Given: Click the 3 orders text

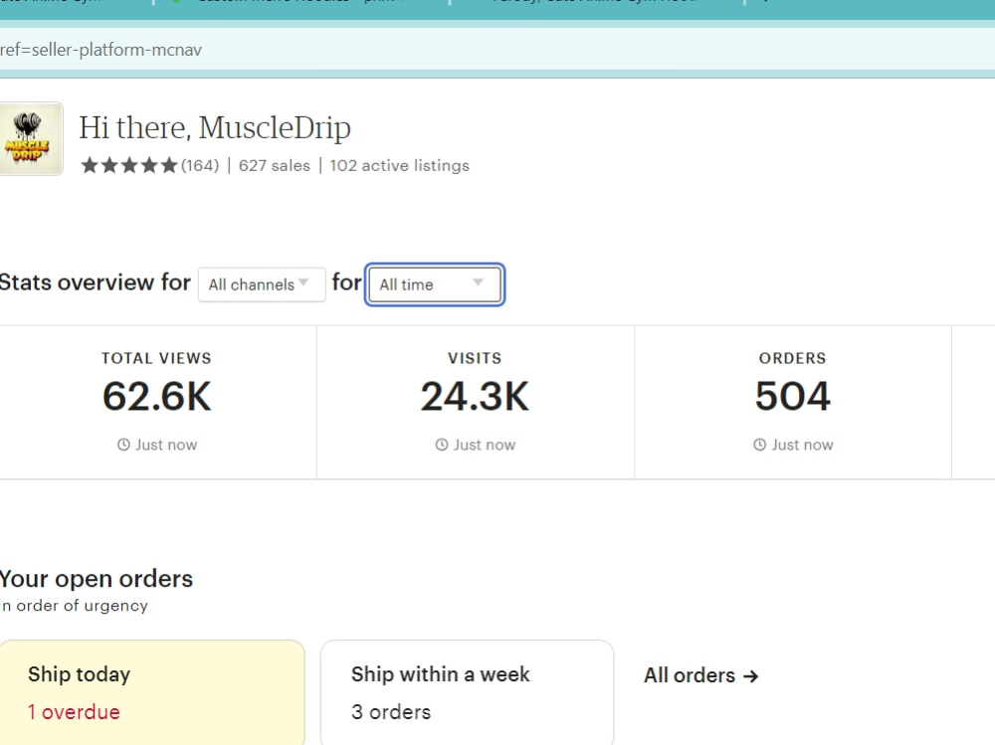Looking at the screenshot, I should coord(391,712).
